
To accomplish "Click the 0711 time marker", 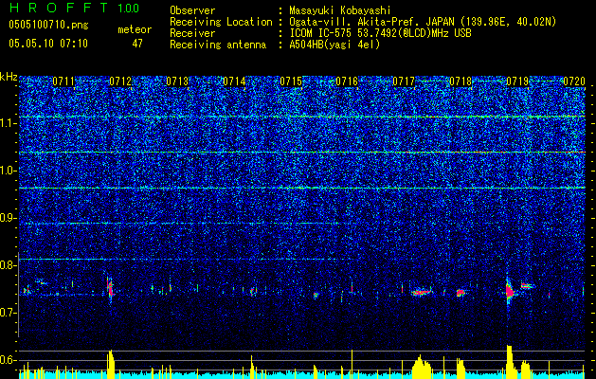I will (63, 81).
